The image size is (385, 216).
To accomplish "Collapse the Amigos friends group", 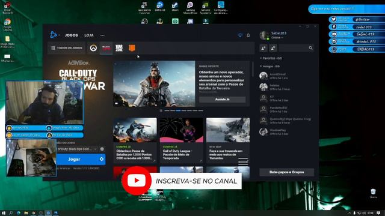I will [x=270, y=66].
